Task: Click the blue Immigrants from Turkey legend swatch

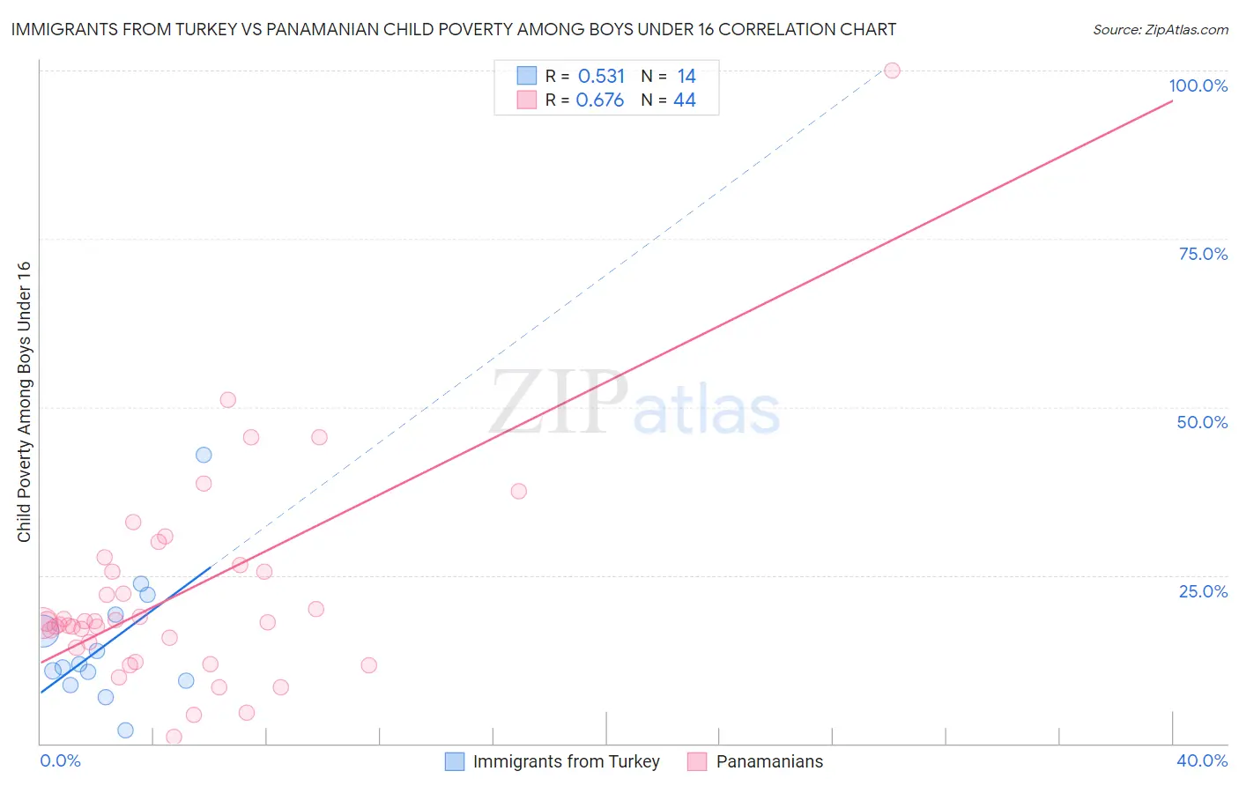Action: [454, 761]
